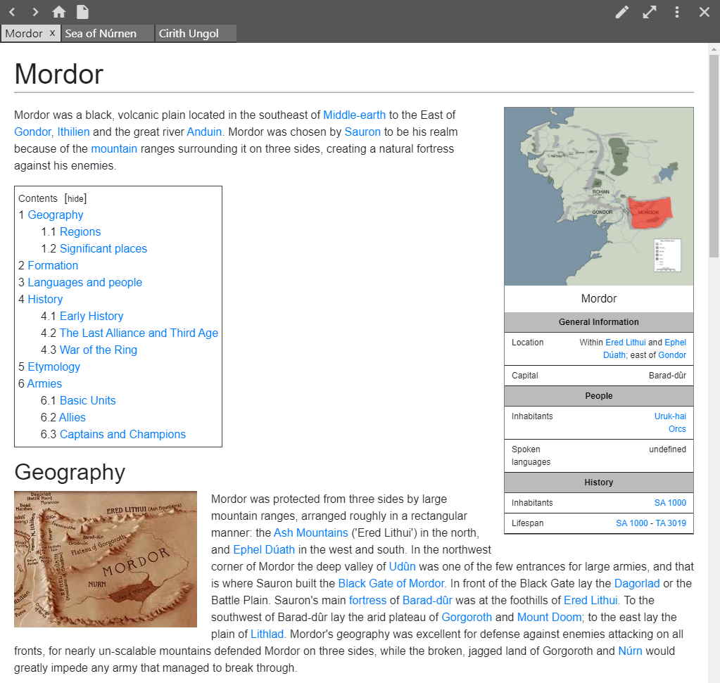Jump to War of the Ring section
Screen dimensions: 720x683
[98, 350]
